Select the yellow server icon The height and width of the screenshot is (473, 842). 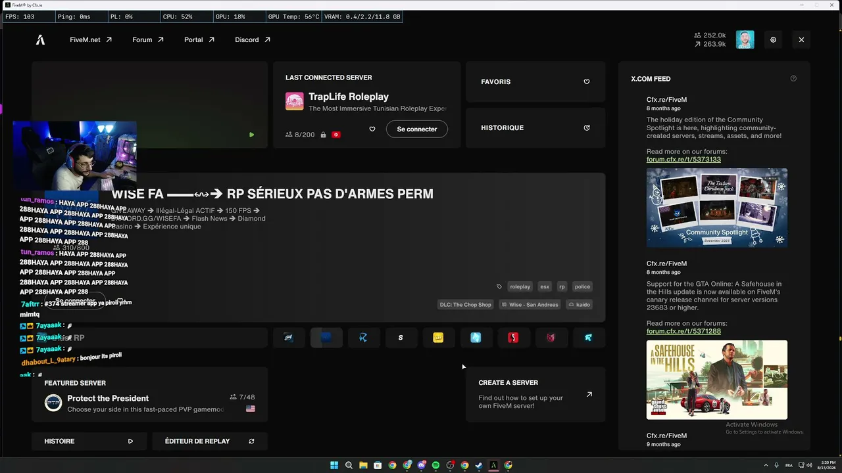[x=438, y=338]
